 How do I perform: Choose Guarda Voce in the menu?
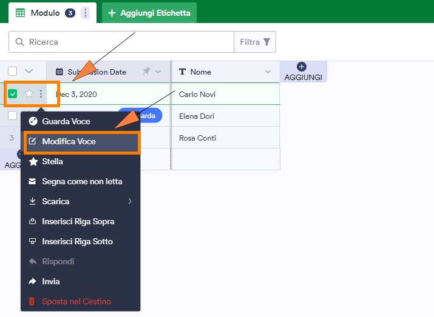(x=66, y=121)
